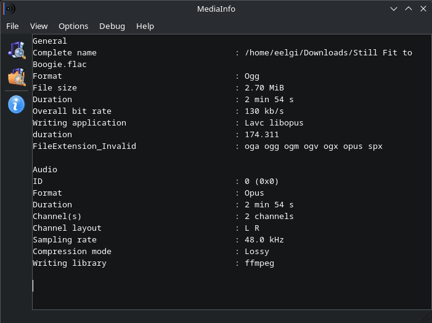Viewport: 432px width, 323px height.
Task: Close the MediaInfo window
Action: coord(423,9)
